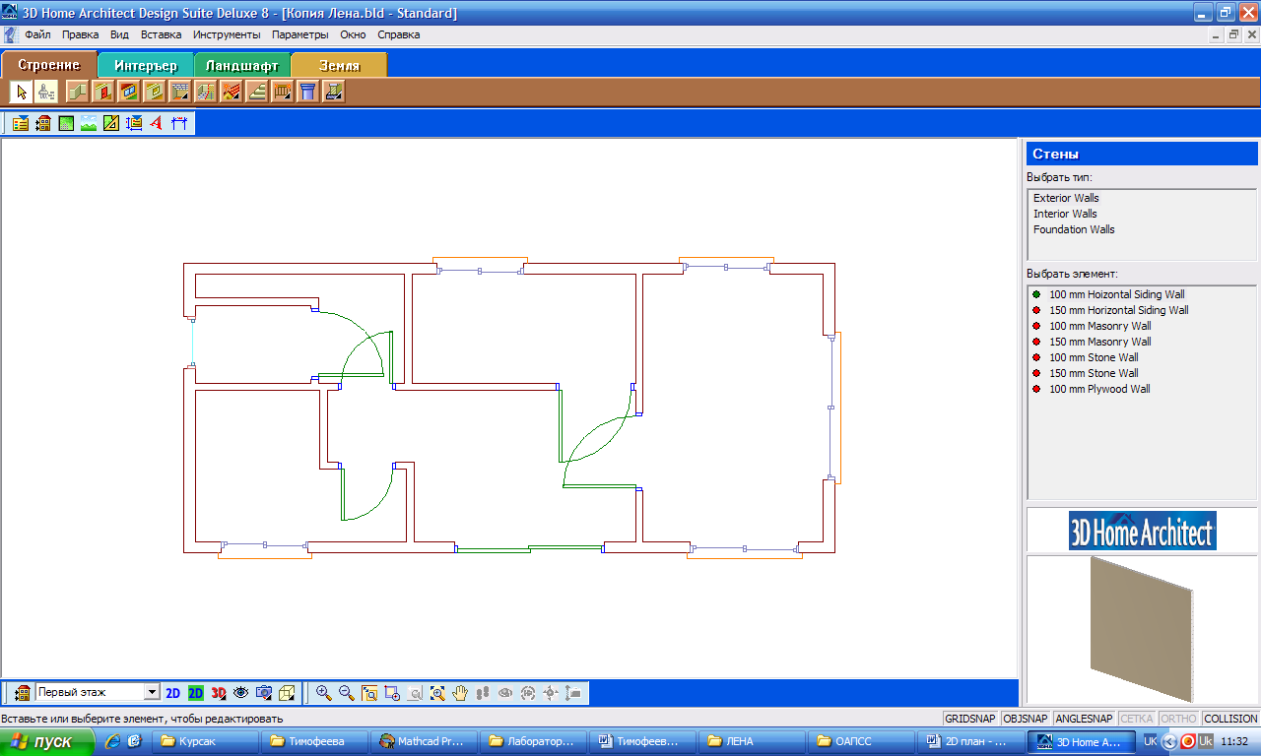The height and width of the screenshot is (756, 1261).
Task: Switch to green 2D designer view
Action: (x=196, y=693)
